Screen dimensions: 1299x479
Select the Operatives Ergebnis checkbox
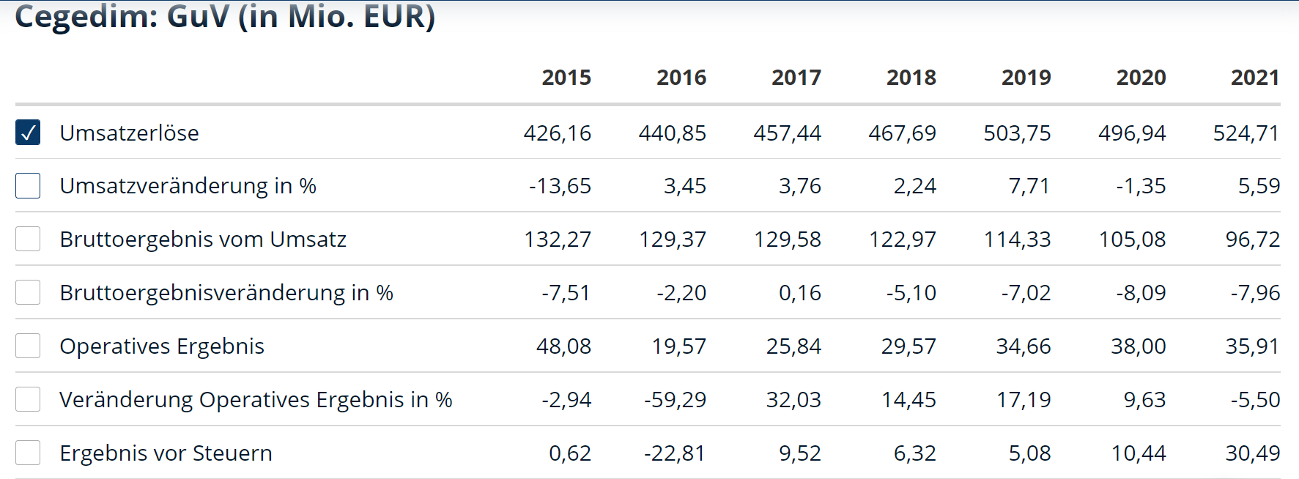pyautogui.click(x=28, y=346)
